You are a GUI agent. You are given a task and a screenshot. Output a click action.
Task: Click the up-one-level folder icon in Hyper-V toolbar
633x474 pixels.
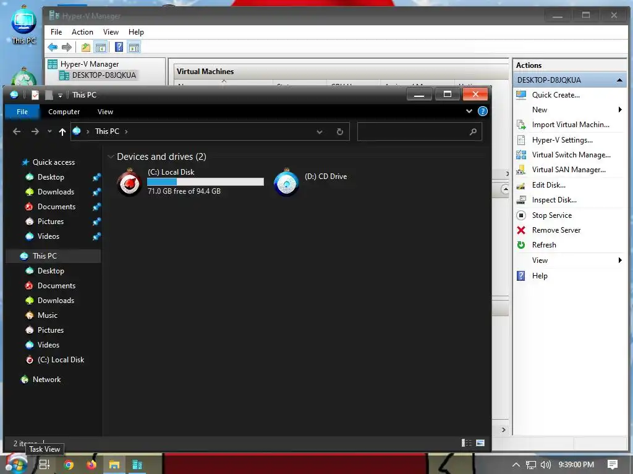tap(85, 47)
